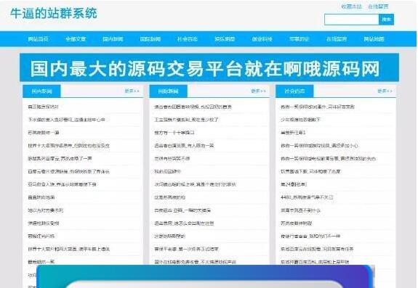
Task: Open 全部文章 in the navigation bar
Action: [76, 39]
